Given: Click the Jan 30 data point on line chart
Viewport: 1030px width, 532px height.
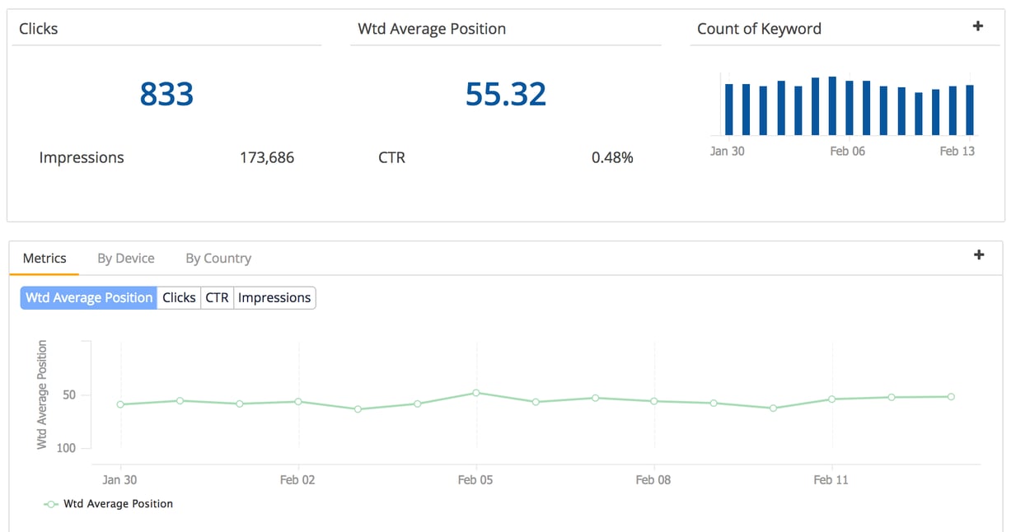Looking at the screenshot, I should (120, 404).
